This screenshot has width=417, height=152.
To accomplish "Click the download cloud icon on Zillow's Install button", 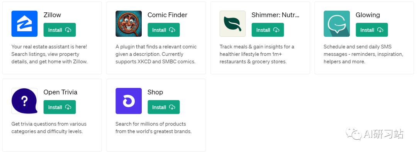I will pos(68,30).
